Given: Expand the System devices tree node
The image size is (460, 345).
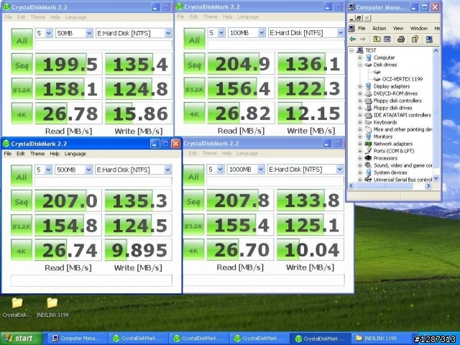Looking at the screenshot, I should click(360, 172).
